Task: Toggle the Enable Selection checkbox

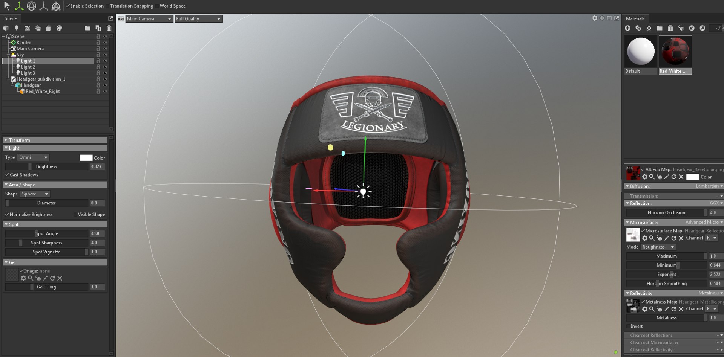Action: point(68,6)
